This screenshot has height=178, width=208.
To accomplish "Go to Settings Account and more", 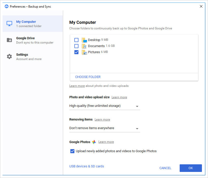I will coord(33,56).
